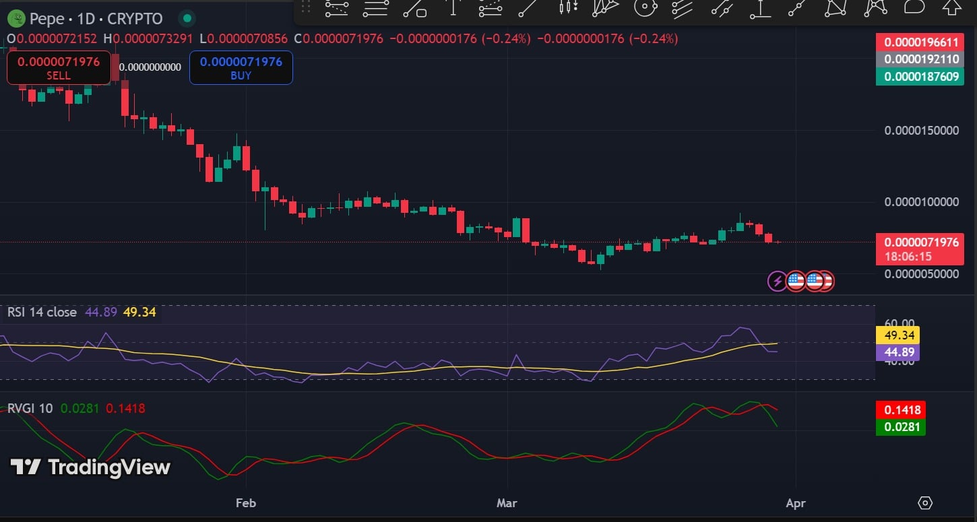Click the yellow 49.34 RSI value label
The height and width of the screenshot is (522, 977).
pyautogui.click(x=897, y=335)
